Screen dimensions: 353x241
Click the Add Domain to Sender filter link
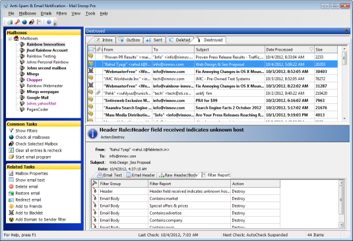point(40,219)
